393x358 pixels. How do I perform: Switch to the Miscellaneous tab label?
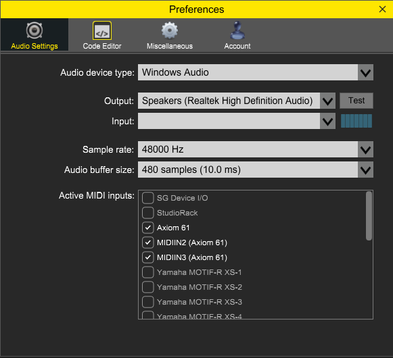pos(170,46)
